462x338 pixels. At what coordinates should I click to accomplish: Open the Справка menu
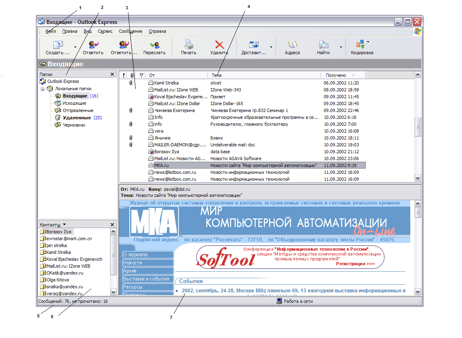point(157,31)
